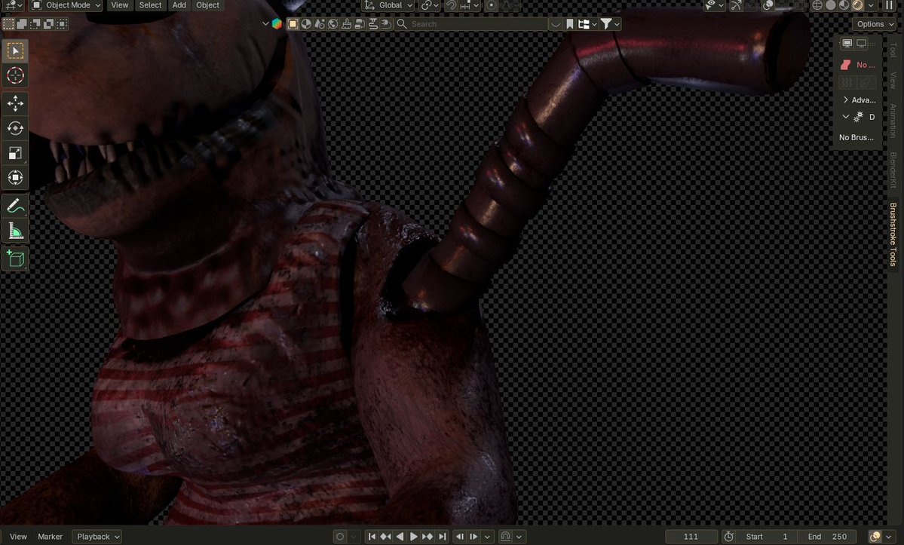The image size is (904, 545).
Task: Open the timeline Marker menu
Action: coord(51,537)
